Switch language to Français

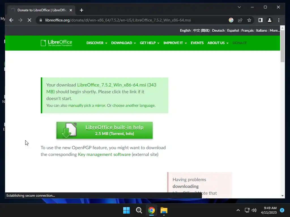pos(247,31)
